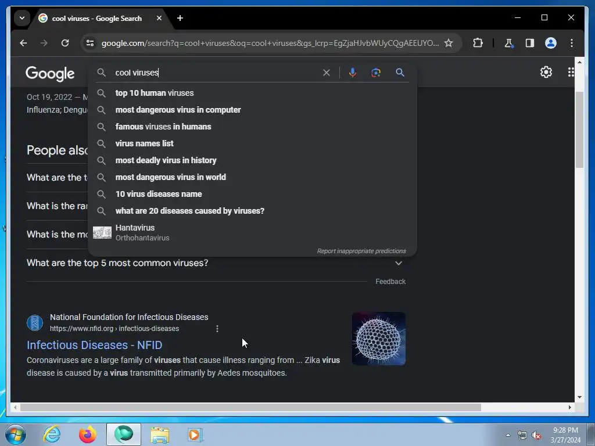Click the scroll up arrow
595x446 pixels.
coord(579,62)
